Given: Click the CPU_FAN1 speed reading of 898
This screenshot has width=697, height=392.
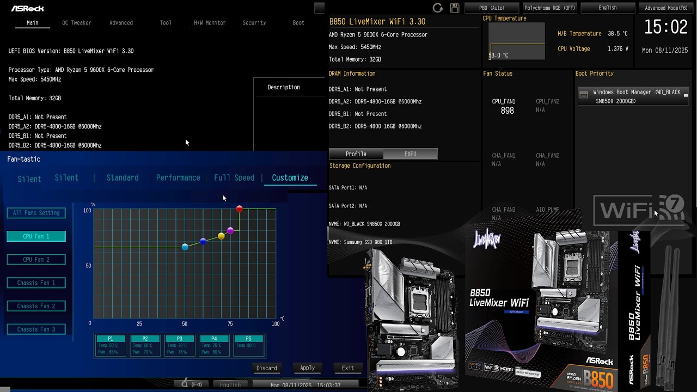Looking at the screenshot, I should click(507, 111).
